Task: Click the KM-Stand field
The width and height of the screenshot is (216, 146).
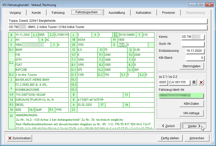Action: (x=195, y=58)
